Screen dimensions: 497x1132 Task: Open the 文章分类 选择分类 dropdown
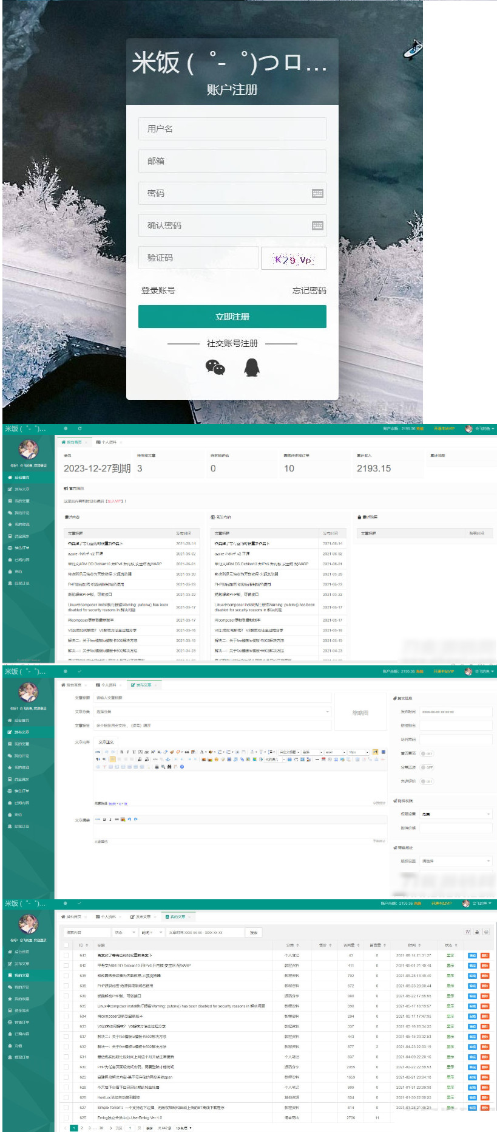pyautogui.click(x=212, y=712)
